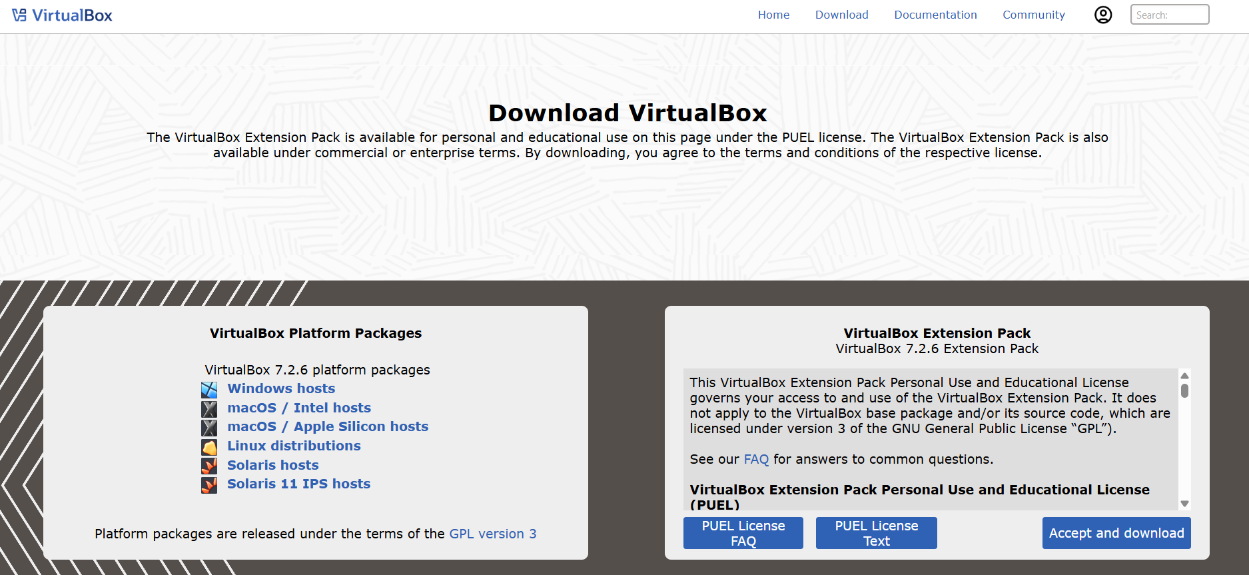Open the user account profile icon
The width and height of the screenshot is (1249, 575).
click(1103, 15)
